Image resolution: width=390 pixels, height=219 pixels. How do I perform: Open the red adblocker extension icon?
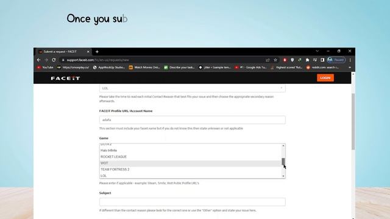click(x=285, y=60)
